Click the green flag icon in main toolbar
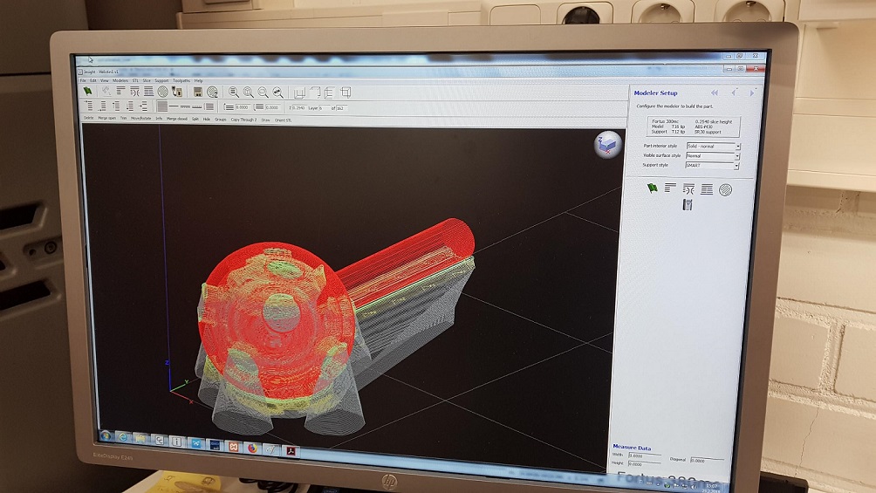 tap(88, 91)
